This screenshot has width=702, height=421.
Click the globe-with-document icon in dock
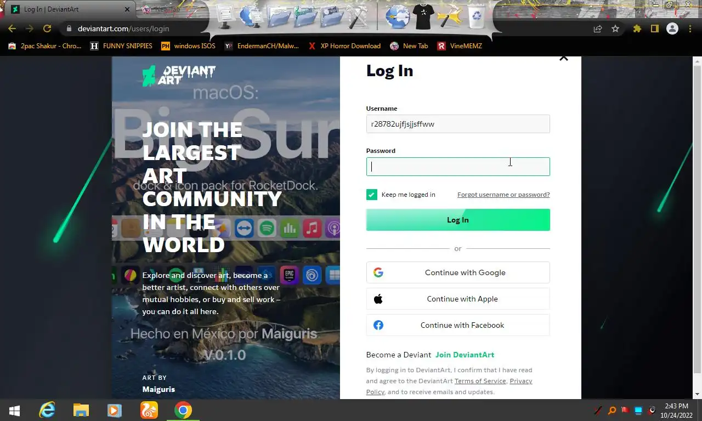click(252, 16)
